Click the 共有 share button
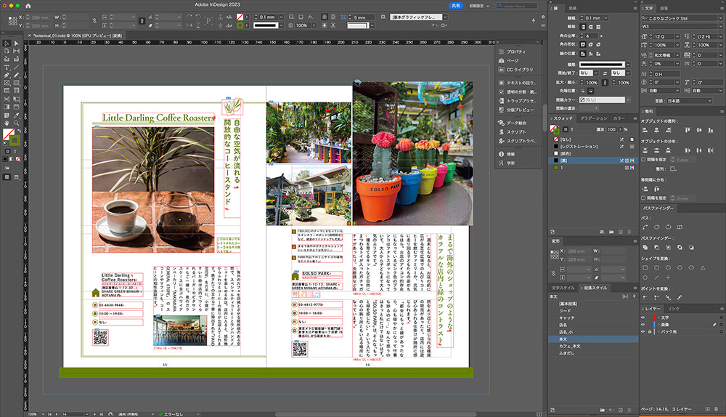The image size is (726, 417). click(x=456, y=6)
